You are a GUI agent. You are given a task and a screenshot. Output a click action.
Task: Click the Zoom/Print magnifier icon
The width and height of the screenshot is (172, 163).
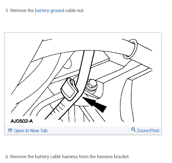[133, 129]
